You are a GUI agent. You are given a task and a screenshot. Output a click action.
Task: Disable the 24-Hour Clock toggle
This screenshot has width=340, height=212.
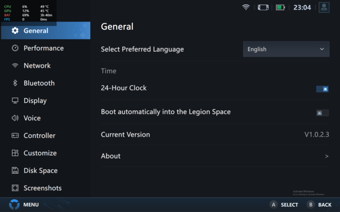pos(322,89)
